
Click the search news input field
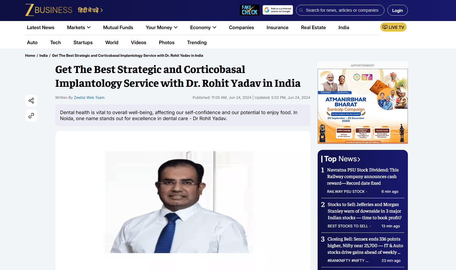(342, 10)
